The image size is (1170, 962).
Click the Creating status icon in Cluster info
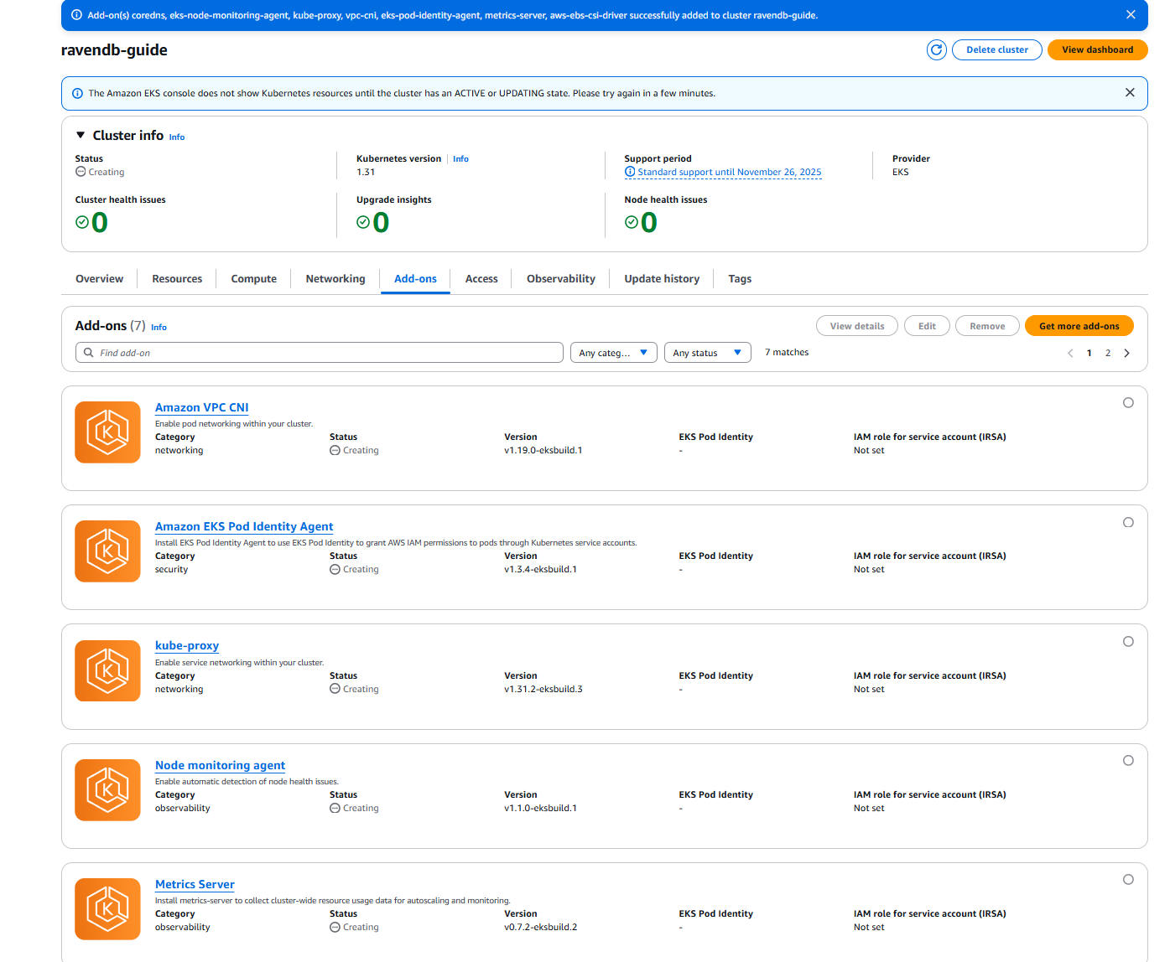coord(81,172)
